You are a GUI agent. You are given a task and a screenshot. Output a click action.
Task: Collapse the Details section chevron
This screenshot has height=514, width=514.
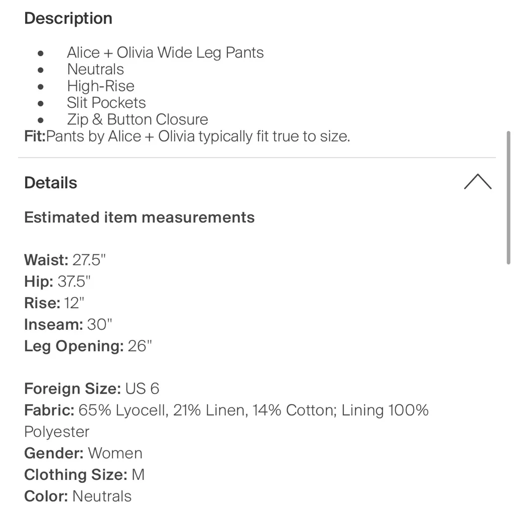coord(477,182)
